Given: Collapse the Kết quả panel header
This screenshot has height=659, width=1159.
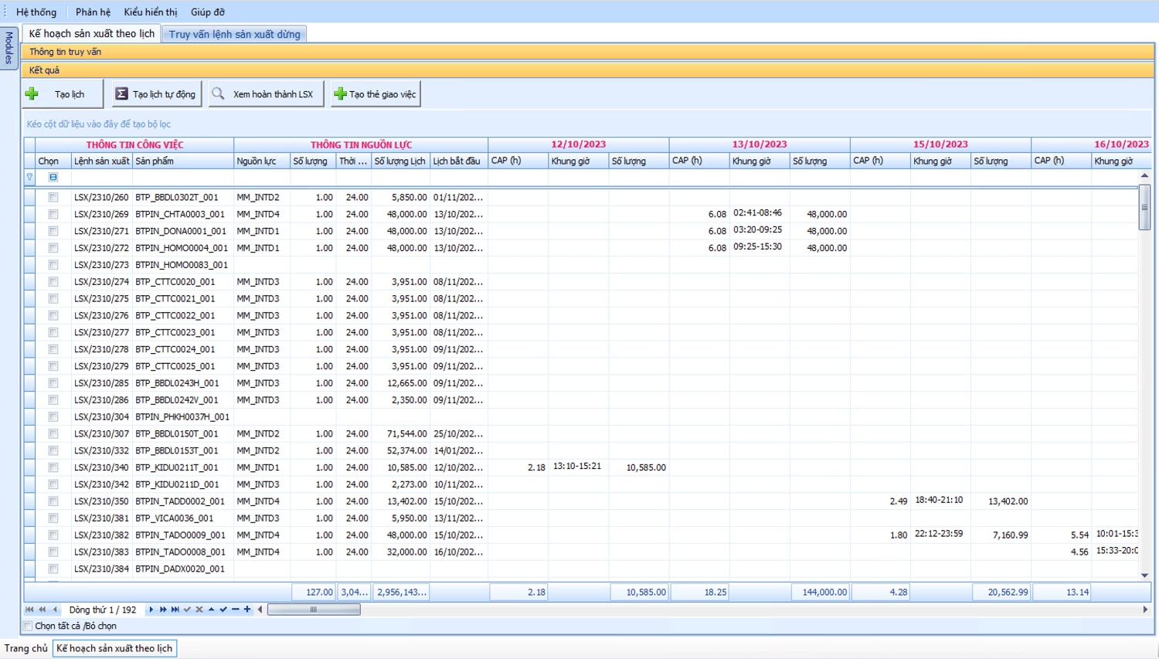Looking at the screenshot, I should click(588, 70).
